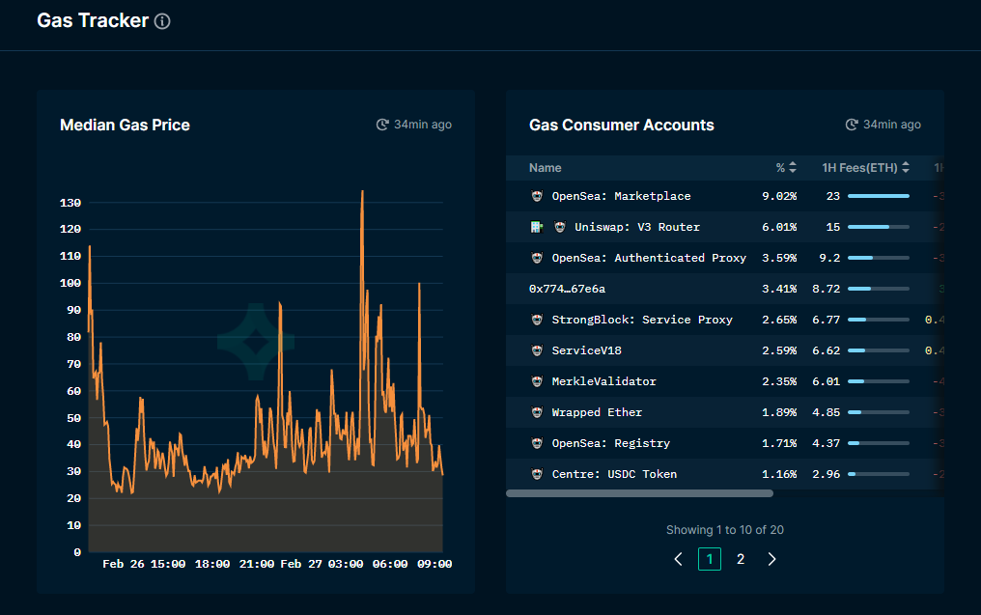The image size is (981, 615).
Task: Click the 2.96 fee value
Action: (826, 474)
